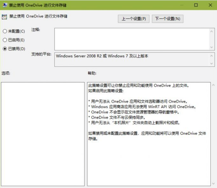
Task: Click the 注释 label
Action: 36,30
